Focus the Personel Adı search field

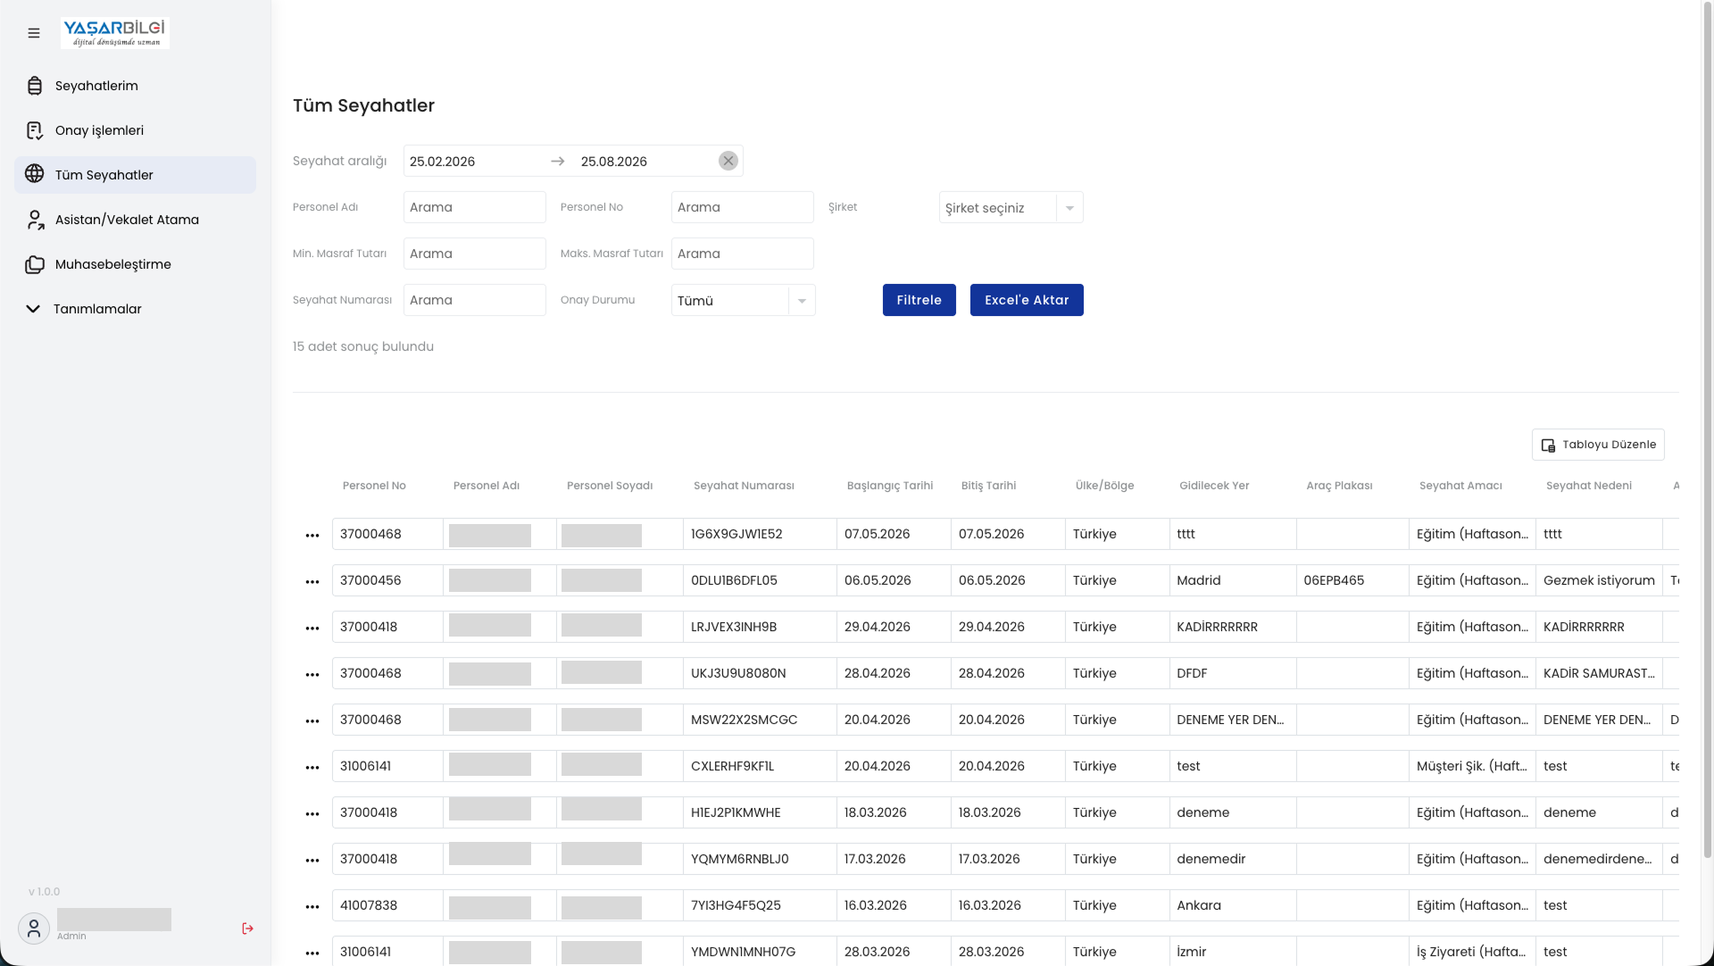click(474, 207)
